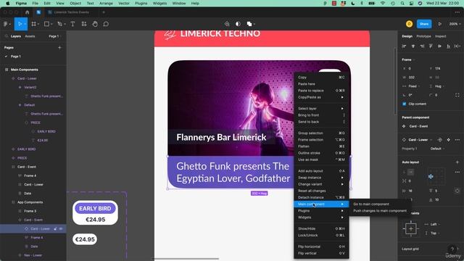Open the Figma main menu icon
The width and height of the screenshot is (464, 261).
[6, 24]
